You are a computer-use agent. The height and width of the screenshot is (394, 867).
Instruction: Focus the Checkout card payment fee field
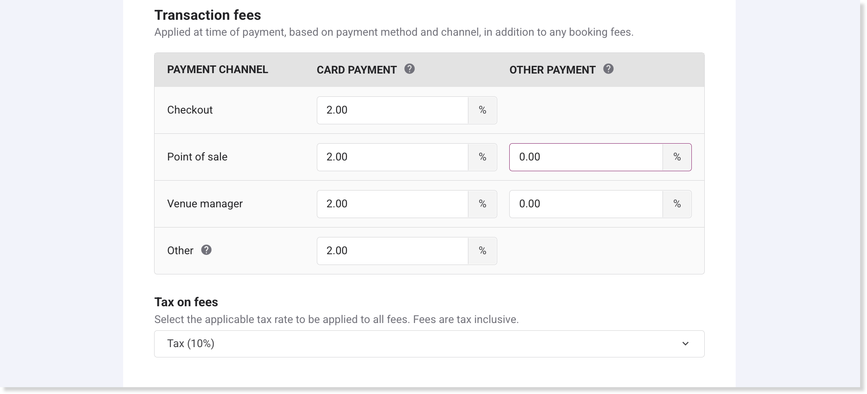pyautogui.click(x=392, y=110)
